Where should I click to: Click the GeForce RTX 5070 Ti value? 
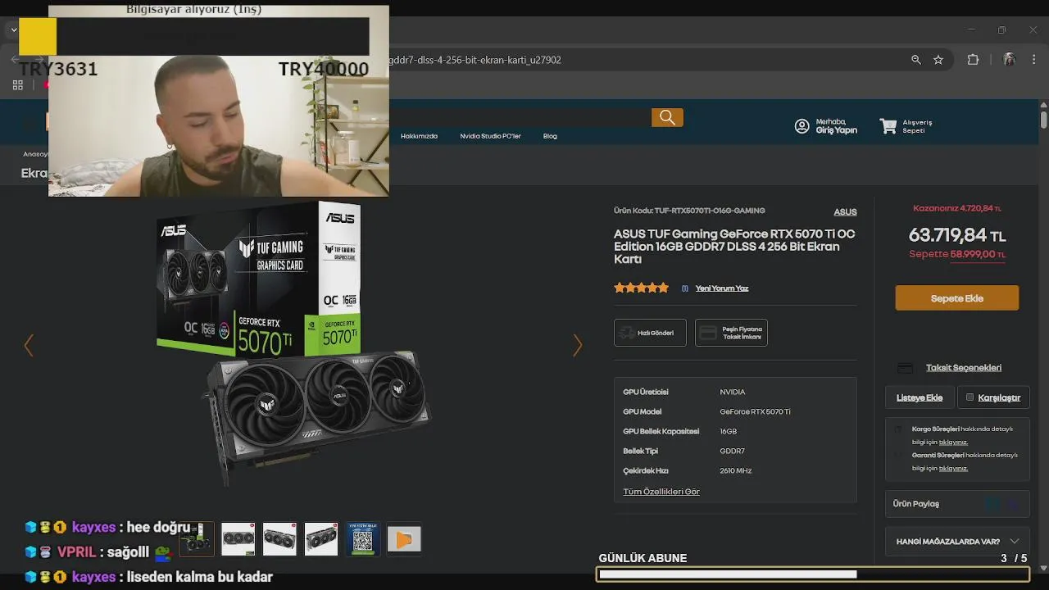pos(755,412)
